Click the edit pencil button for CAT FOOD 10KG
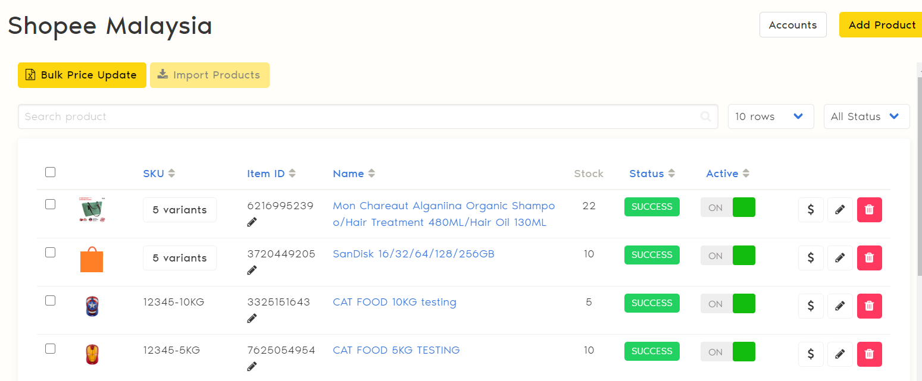The image size is (922, 381). (840, 306)
